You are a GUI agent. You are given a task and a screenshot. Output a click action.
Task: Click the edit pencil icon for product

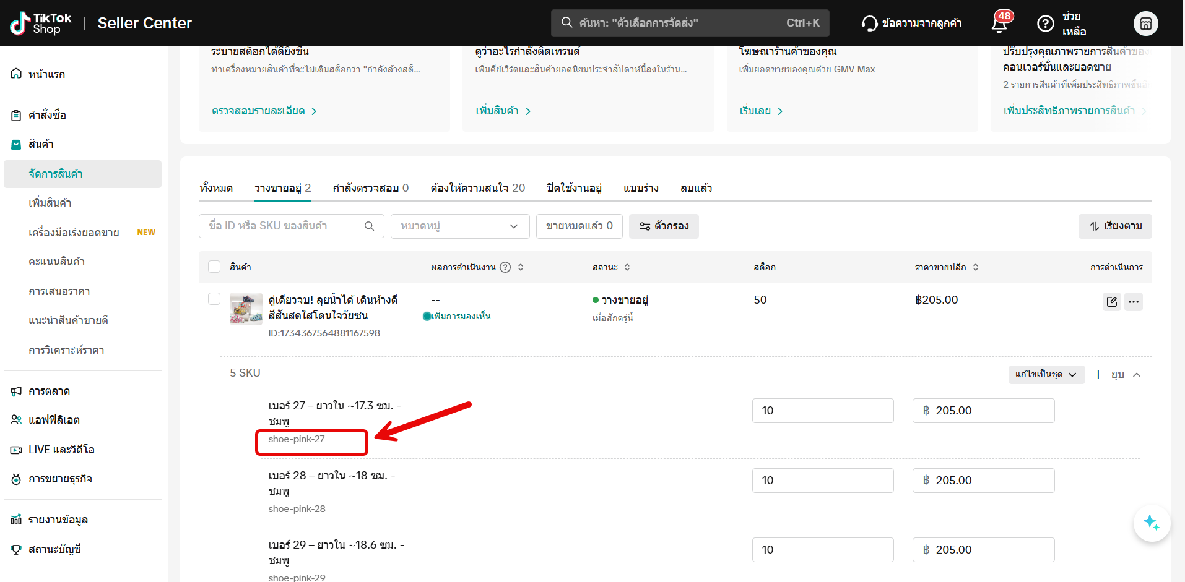1111,302
